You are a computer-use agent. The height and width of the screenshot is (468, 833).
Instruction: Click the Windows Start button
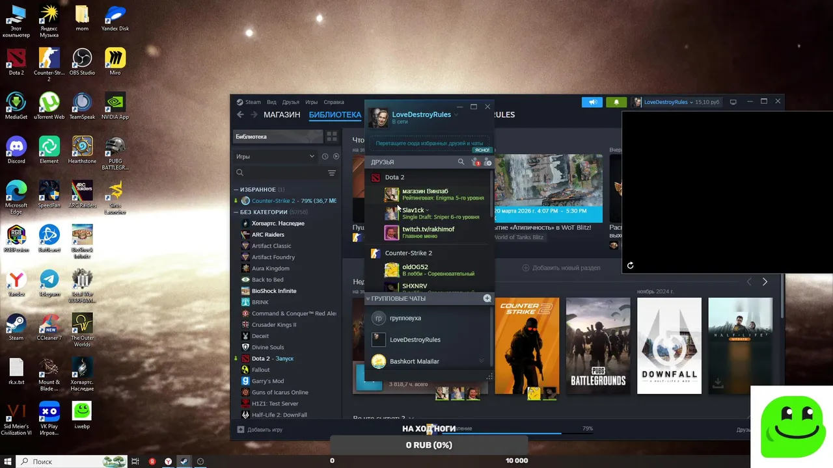click(x=7, y=461)
